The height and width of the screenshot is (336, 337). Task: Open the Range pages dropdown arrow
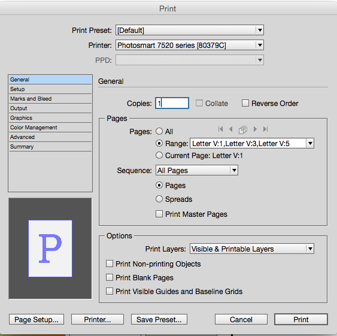pos(310,144)
